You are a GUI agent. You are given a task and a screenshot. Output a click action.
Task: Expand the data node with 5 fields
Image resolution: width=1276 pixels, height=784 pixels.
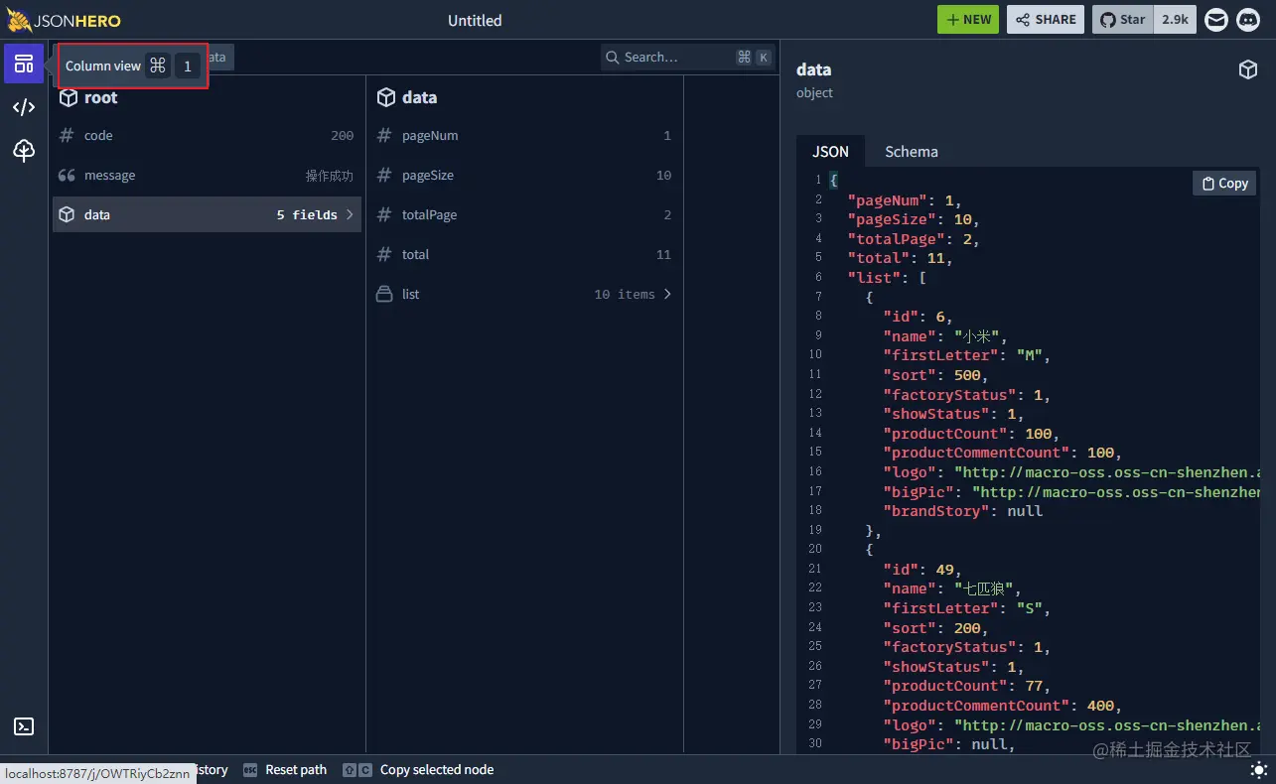coord(207,214)
